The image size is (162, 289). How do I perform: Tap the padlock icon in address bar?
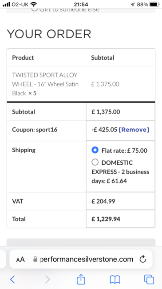(x=35, y=259)
